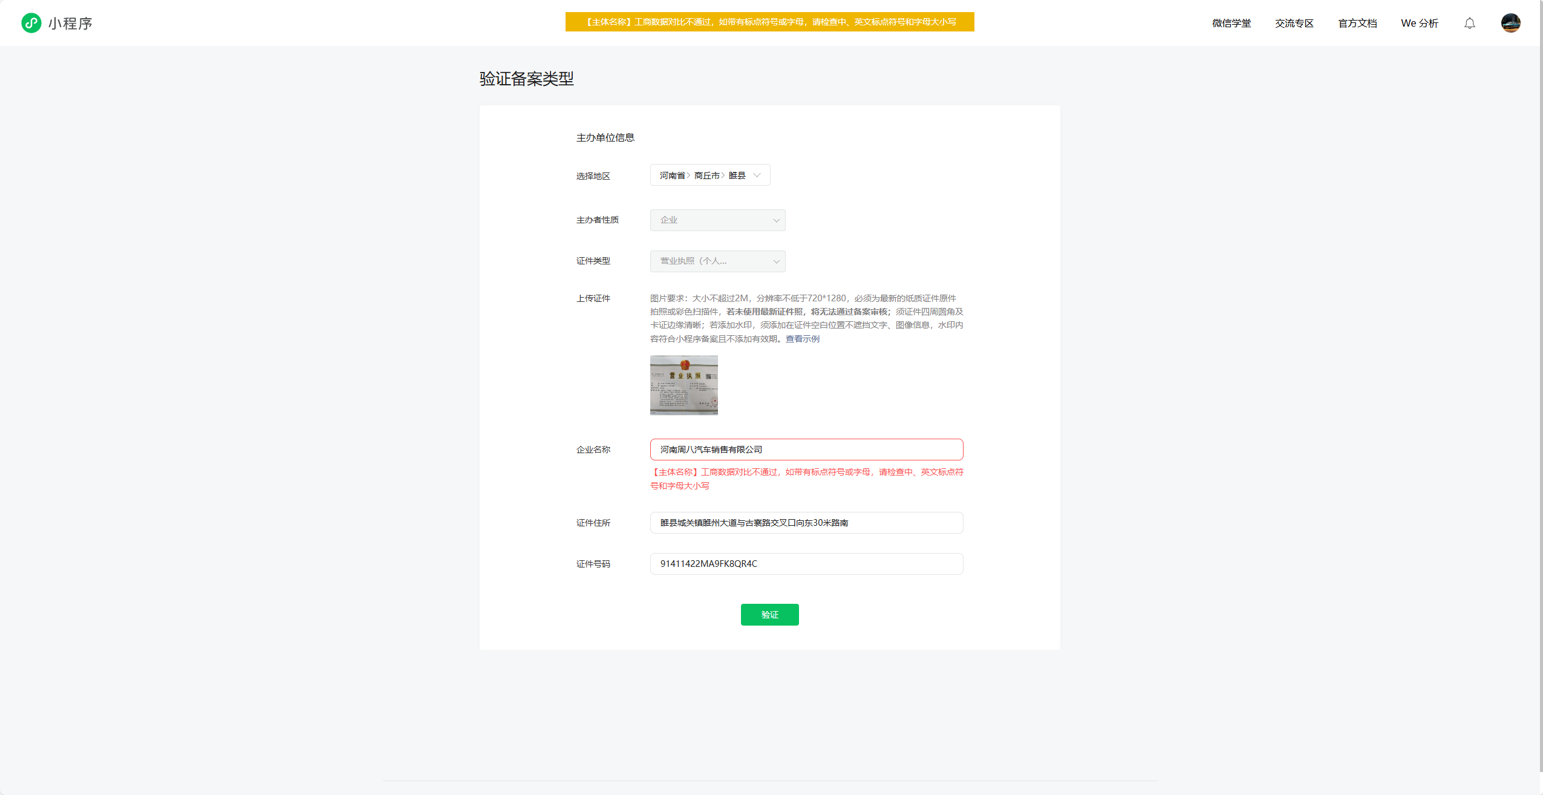Viewport: 1543px width, 795px height.
Task: Click the user avatar picture
Action: 1510,23
